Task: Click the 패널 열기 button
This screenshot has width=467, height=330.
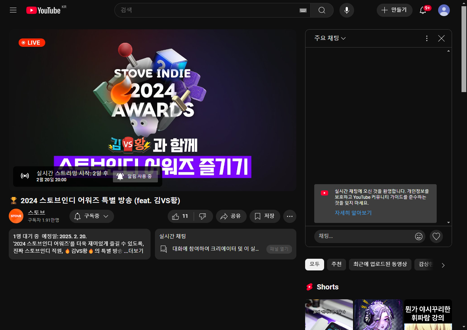Action: tap(279, 249)
